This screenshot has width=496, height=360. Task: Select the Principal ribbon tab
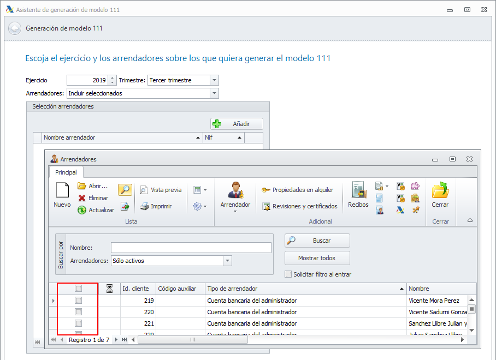[66, 172]
